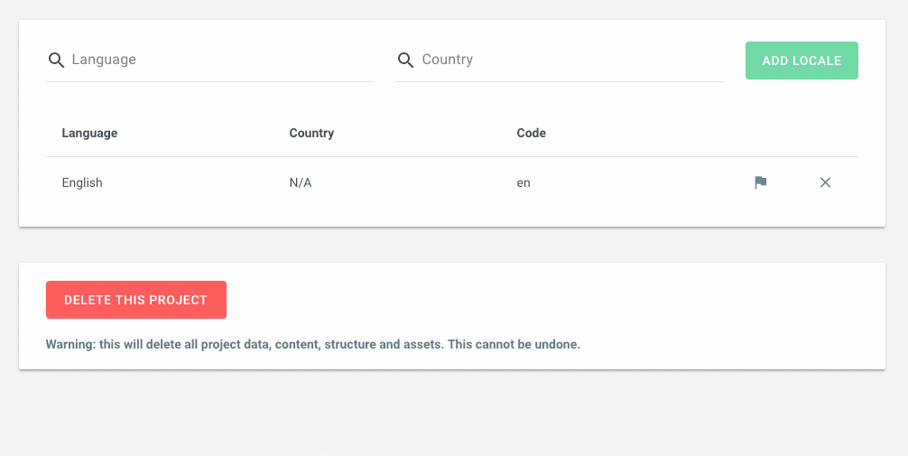Click the gray gap between the two cards
The image size is (908, 456).
pyautogui.click(x=451, y=245)
